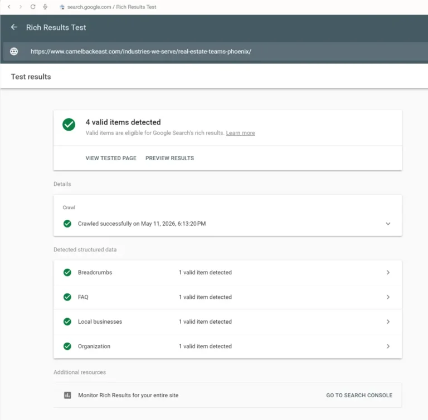Click the Rich Results Test title
Image resolution: width=428 pixels, height=420 pixels.
click(x=56, y=27)
